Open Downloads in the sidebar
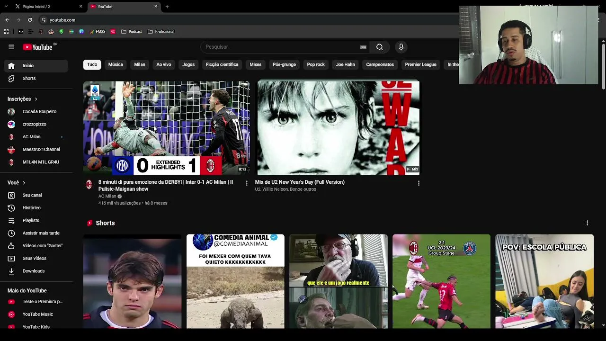Viewport: 606px width, 341px height. [36, 271]
